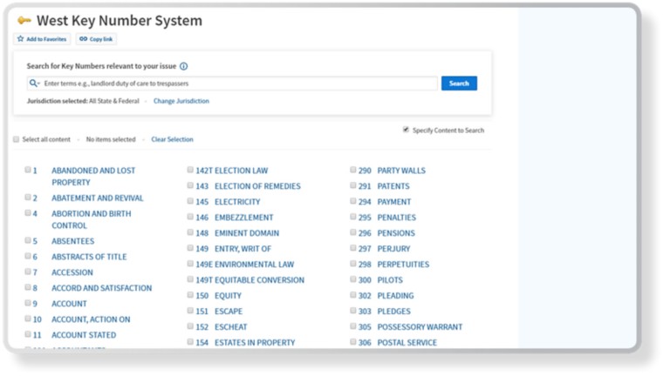Check the box for 9 Account
This screenshot has height=376, width=670.
[x=28, y=303]
